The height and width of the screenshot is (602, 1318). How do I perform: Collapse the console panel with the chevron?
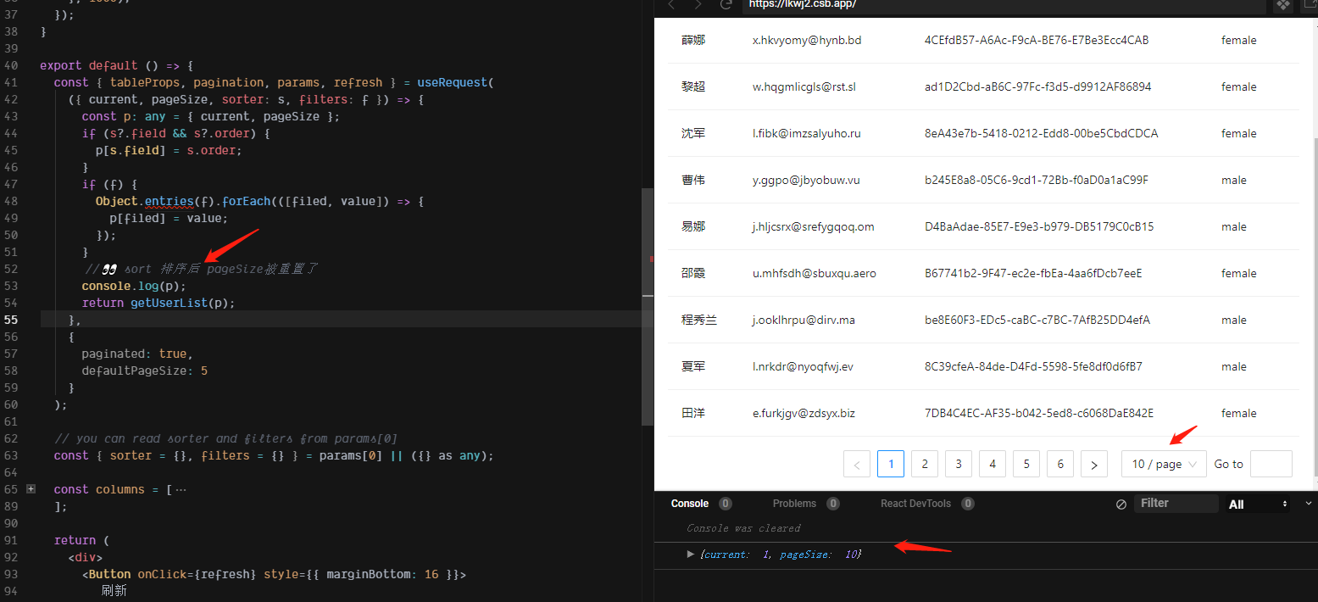point(1309,503)
